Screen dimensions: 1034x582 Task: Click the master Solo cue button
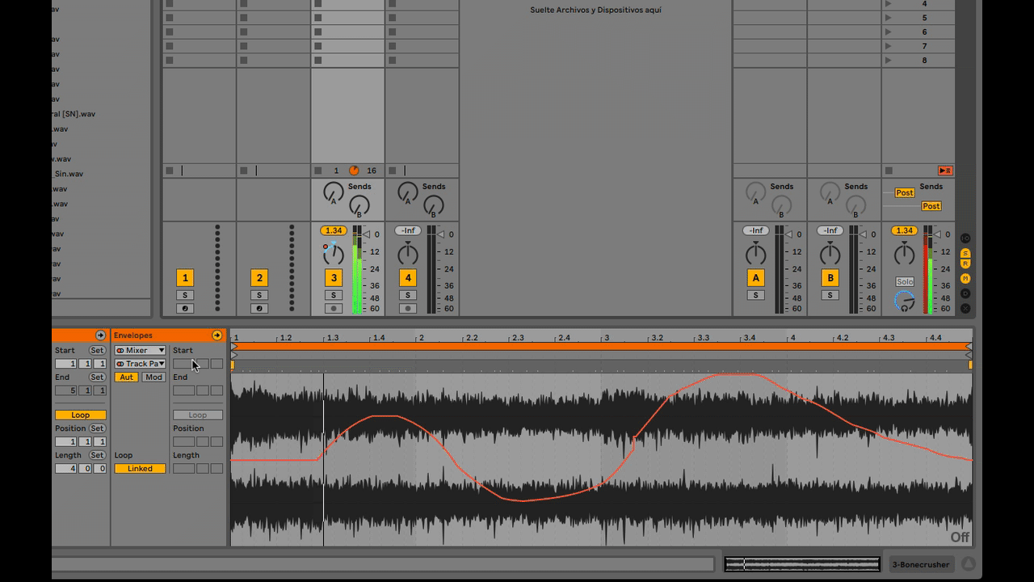coord(905,282)
